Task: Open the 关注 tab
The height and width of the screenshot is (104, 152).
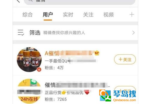Action: 88,15
